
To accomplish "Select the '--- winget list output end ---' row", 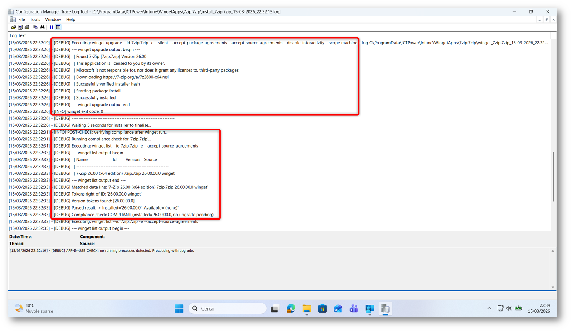I will click(279, 180).
